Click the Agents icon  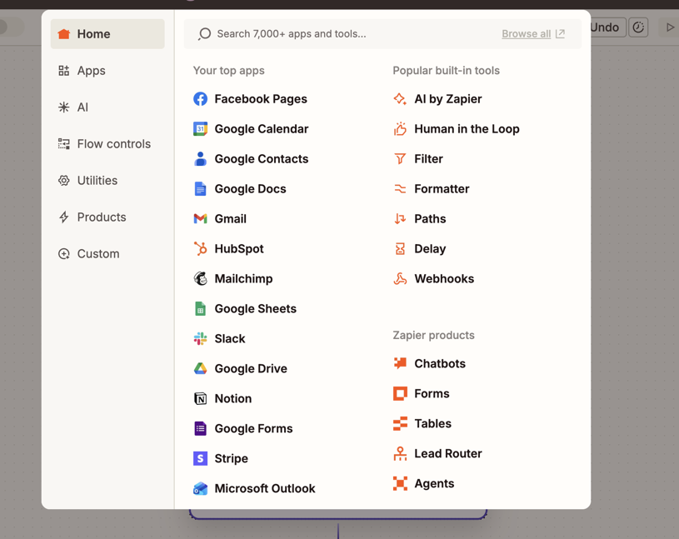point(400,483)
